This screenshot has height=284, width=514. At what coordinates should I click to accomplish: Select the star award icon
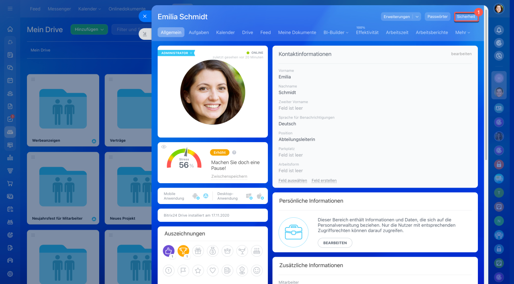tap(198, 270)
